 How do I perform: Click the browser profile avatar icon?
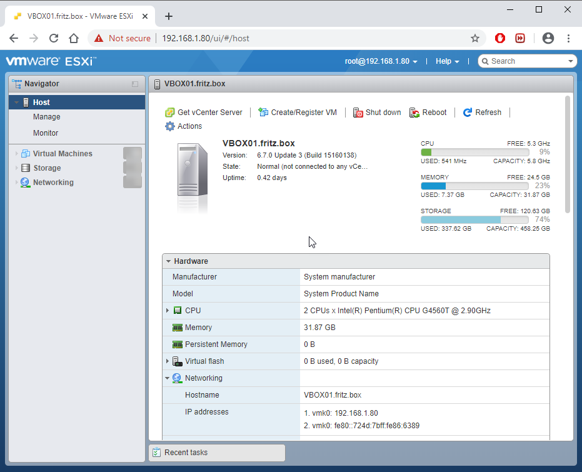click(x=548, y=38)
